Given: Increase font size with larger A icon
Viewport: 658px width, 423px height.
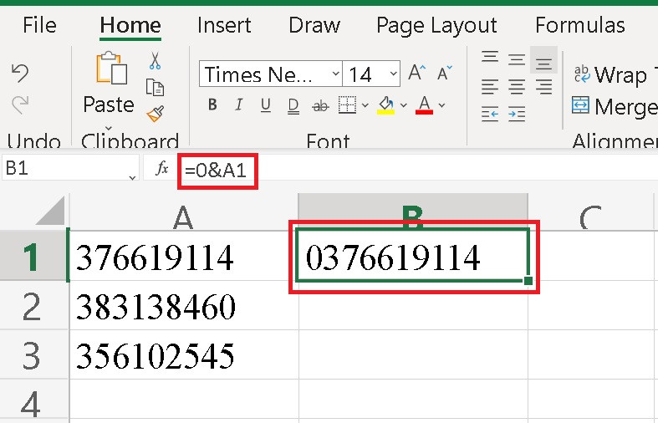Looking at the screenshot, I should (x=416, y=74).
